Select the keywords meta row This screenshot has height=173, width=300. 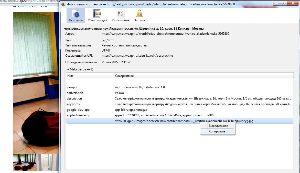point(180,104)
